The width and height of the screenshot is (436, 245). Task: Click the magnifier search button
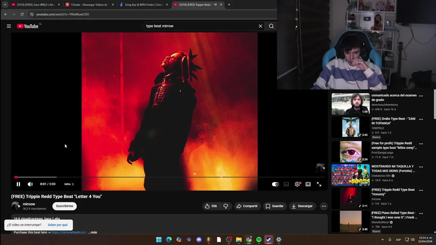(x=271, y=26)
